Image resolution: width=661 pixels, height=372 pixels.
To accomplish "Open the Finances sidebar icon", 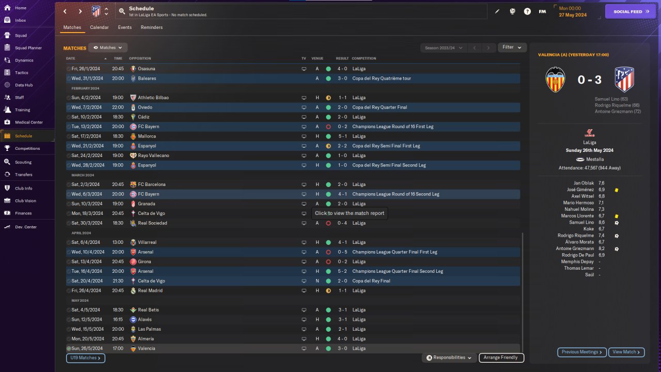I will click(7, 213).
